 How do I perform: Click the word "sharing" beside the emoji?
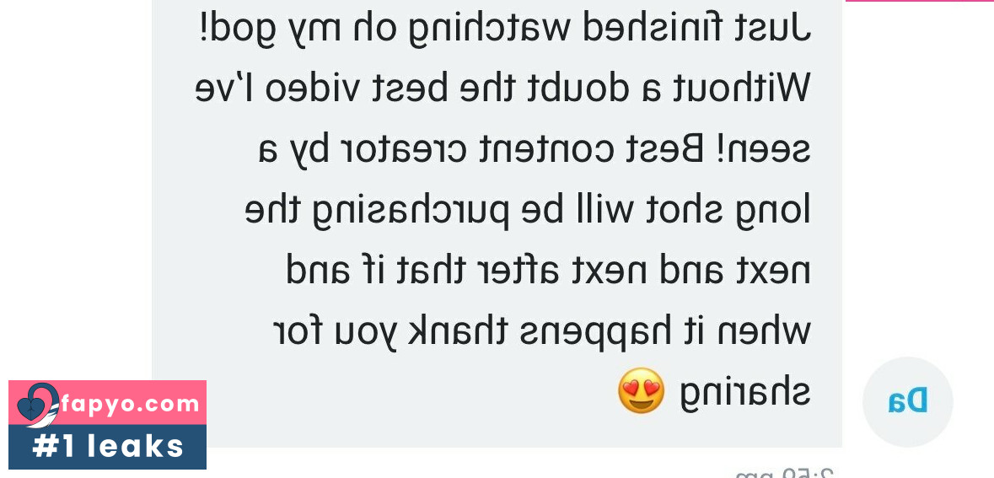tap(745, 392)
